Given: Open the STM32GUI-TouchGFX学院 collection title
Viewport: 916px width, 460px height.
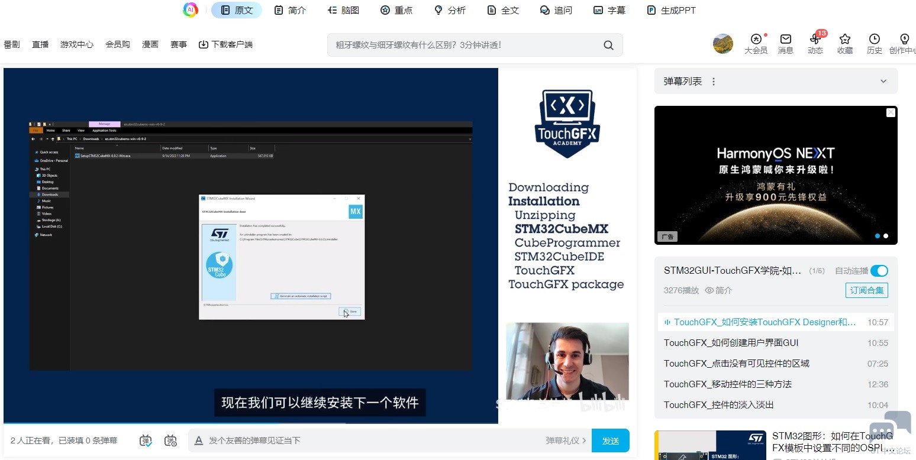Looking at the screenshot, I should click(x=733, y=271).
